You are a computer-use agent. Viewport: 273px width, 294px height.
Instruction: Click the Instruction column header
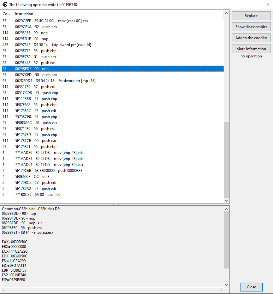(x=24, y=14)
